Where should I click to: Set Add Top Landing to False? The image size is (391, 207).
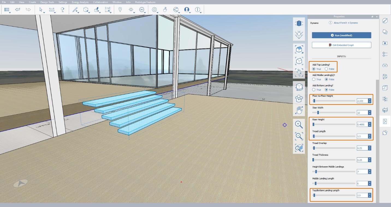click(327, 69)
